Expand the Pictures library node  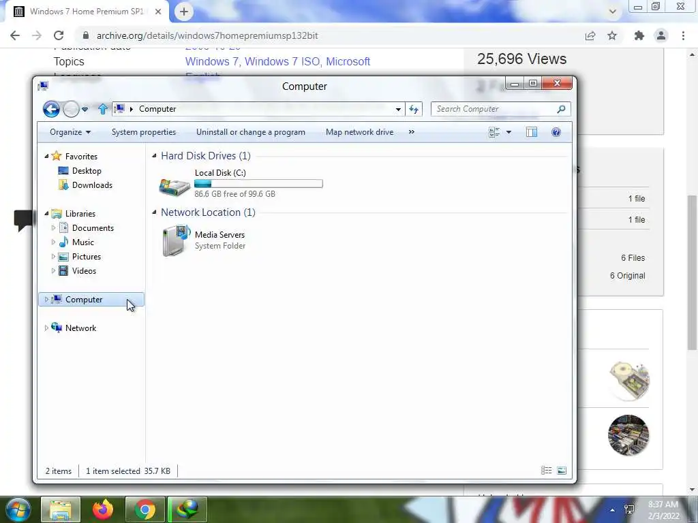click(53, 257)
